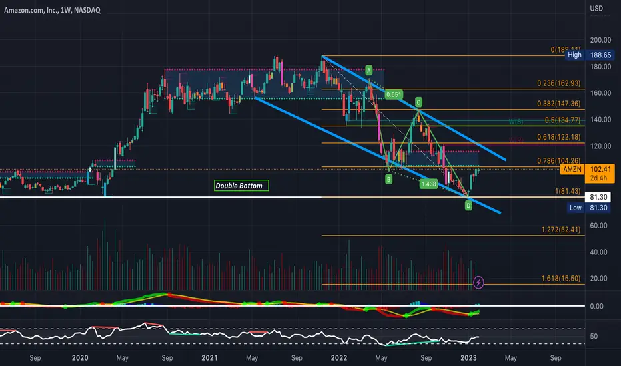Click the 0.00 oscillator scale label
The width and height of the screenshot is (621, 366).
click(x=596, y=306)
